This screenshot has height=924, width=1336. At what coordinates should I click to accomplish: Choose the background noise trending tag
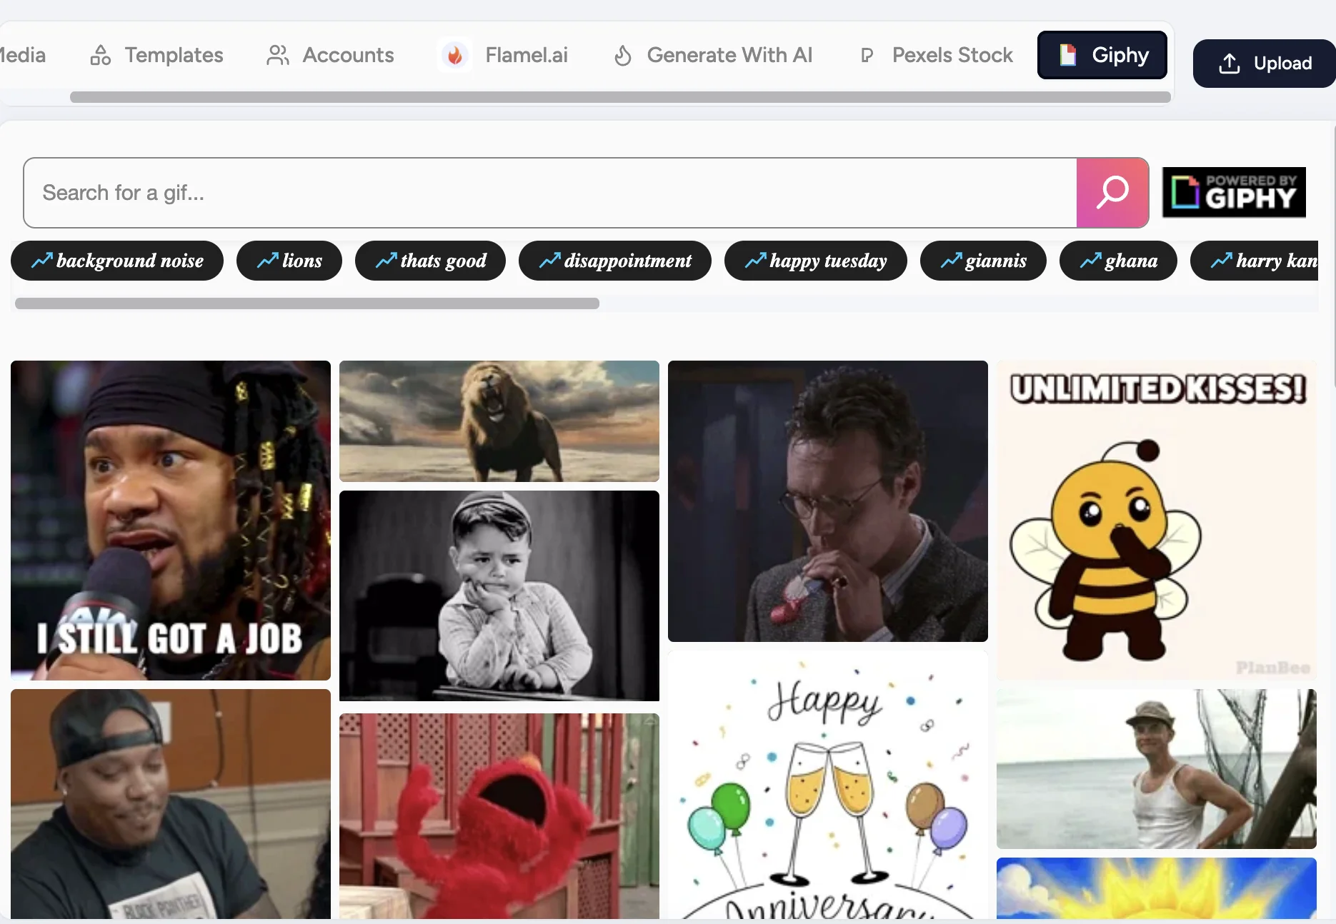point(117,261)
